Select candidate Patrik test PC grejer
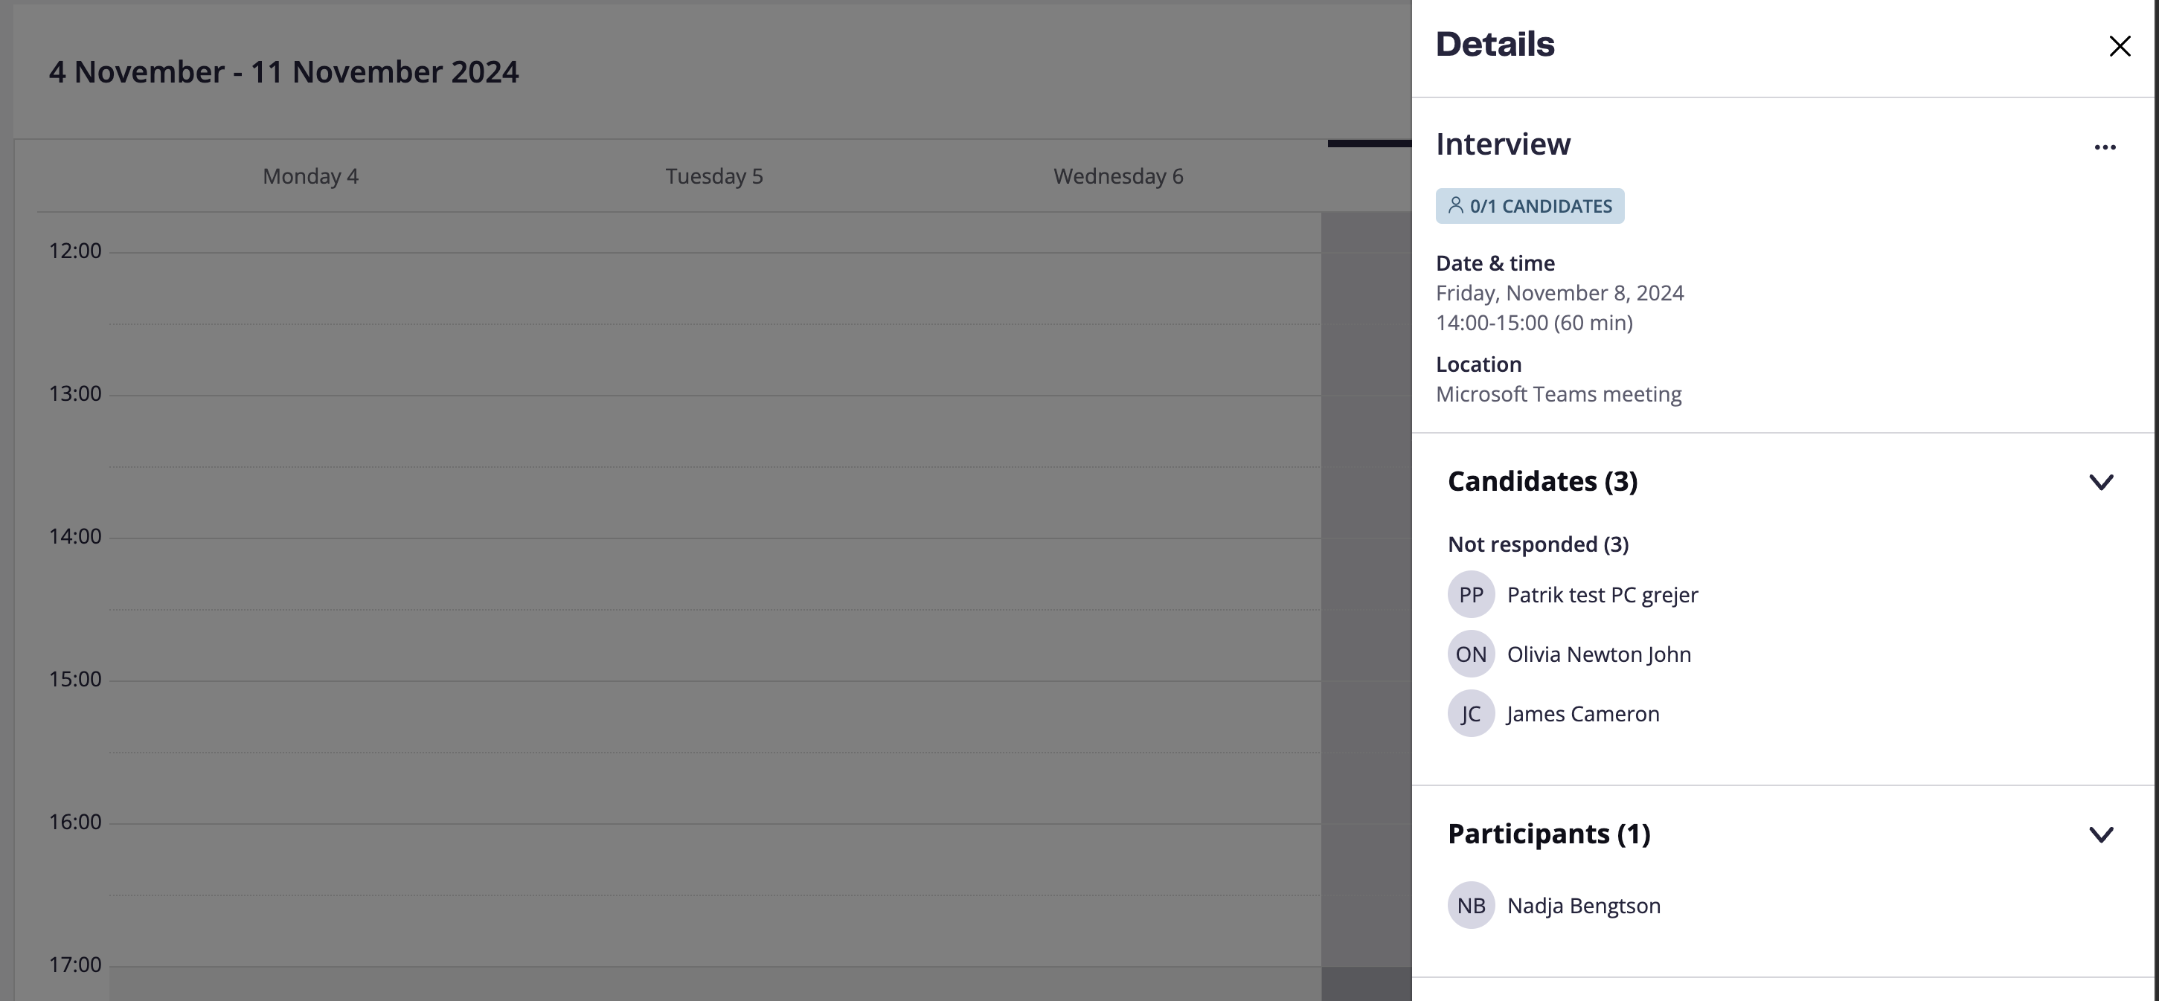The width and height of the screenshot is (2159, 1001). click(1602, 595)
